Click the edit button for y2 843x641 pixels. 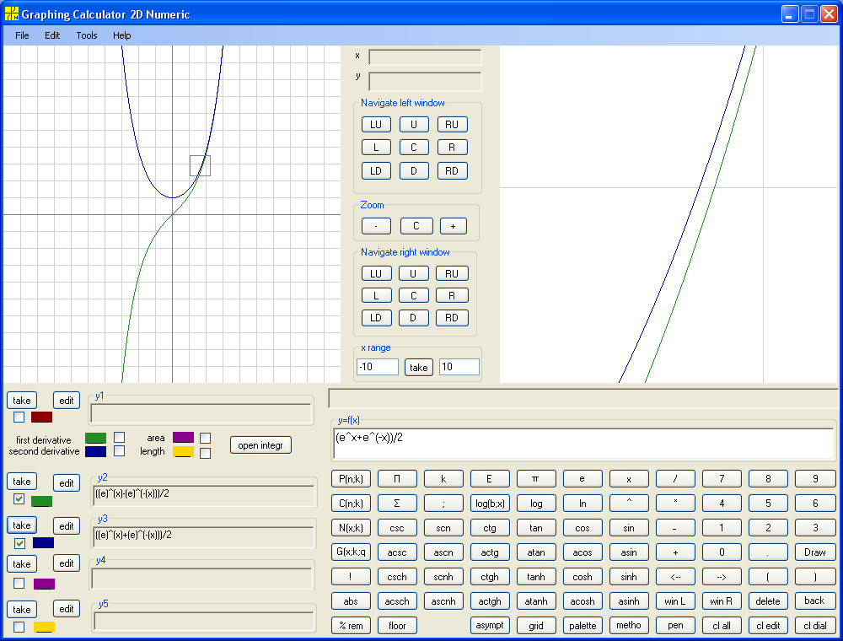tap(67, 483)
